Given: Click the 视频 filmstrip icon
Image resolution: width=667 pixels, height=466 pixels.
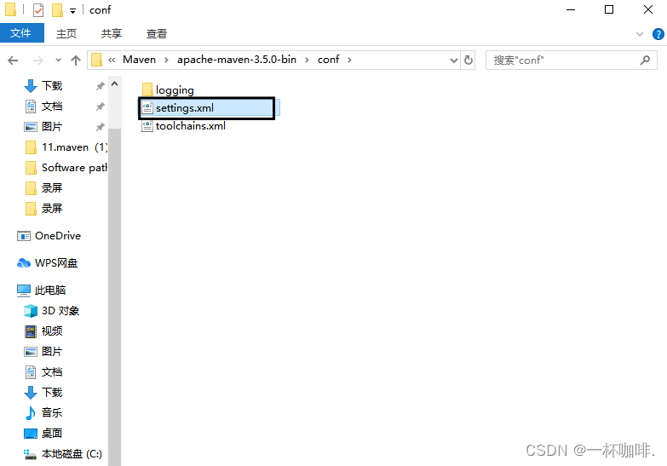Looking at the screenshot, I should click(x=31, y=331).
